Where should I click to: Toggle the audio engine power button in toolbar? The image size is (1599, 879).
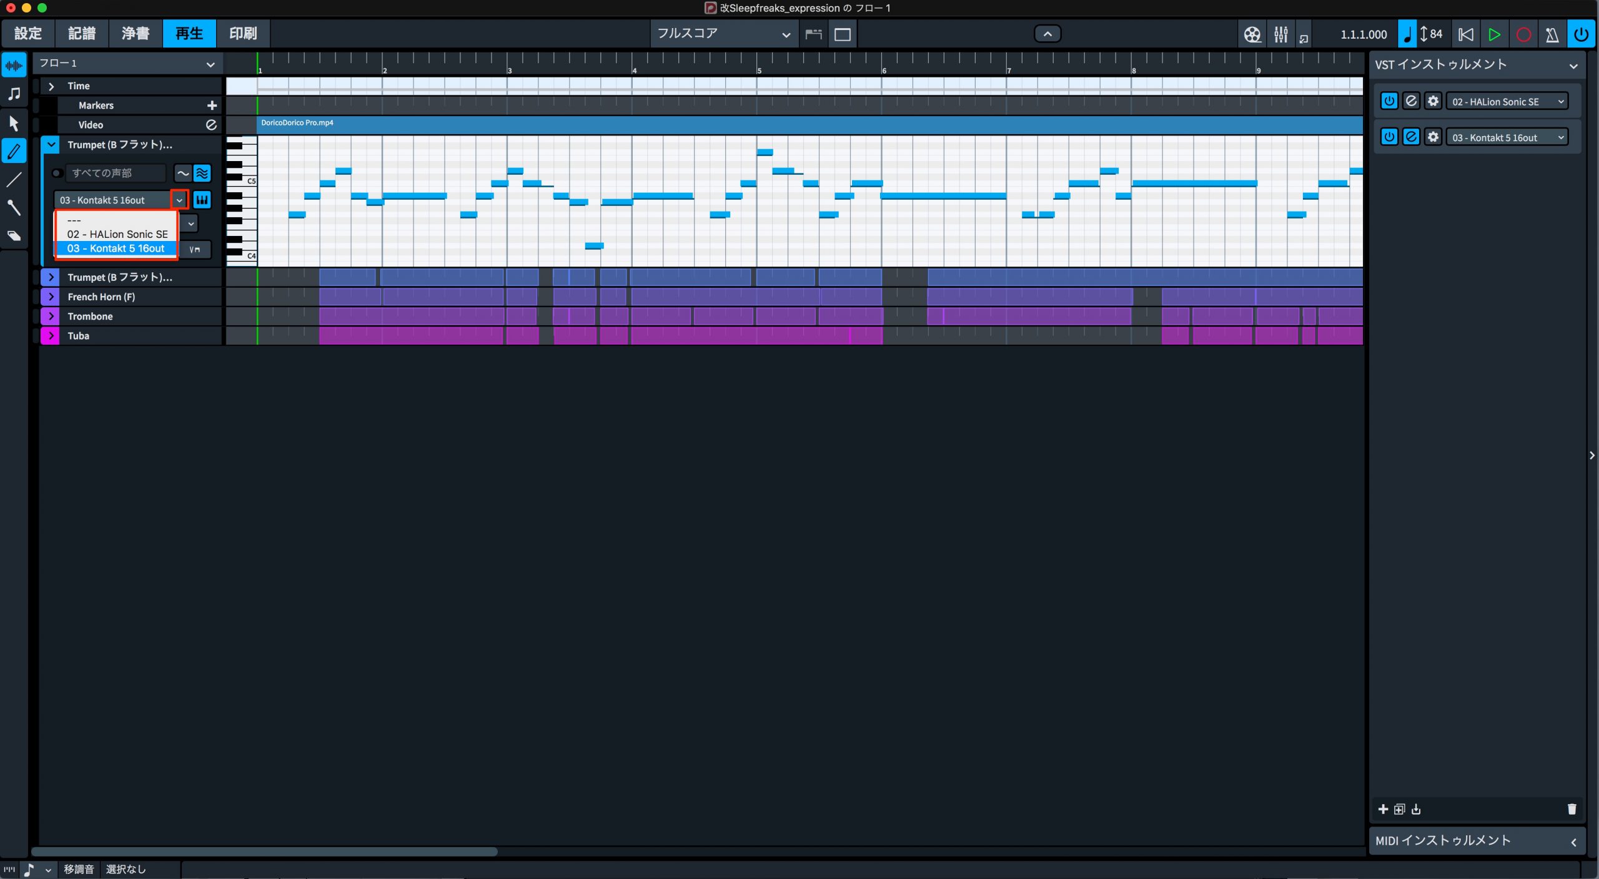(1581, 34)
